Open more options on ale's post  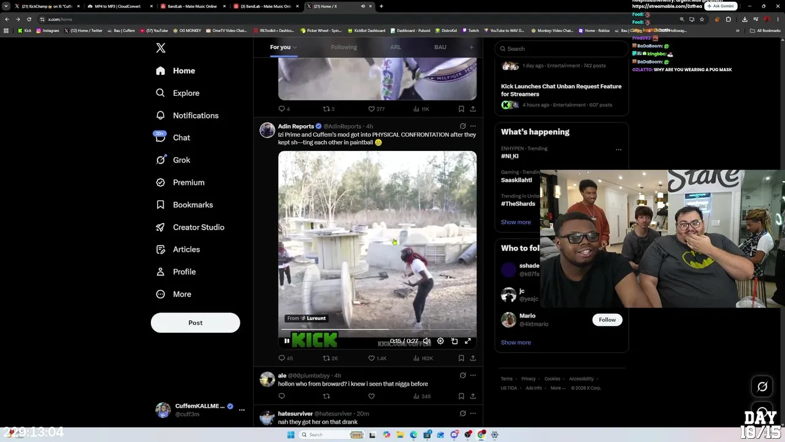(473, 376)
